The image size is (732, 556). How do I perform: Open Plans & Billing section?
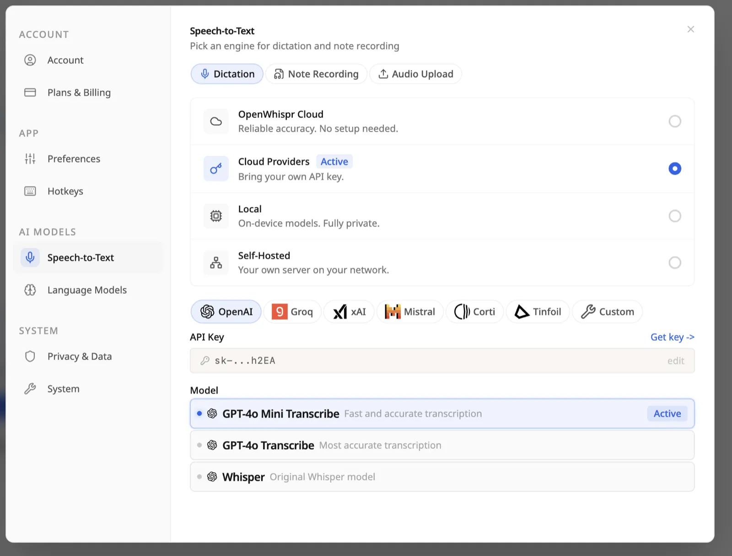(x=88, y=93)
